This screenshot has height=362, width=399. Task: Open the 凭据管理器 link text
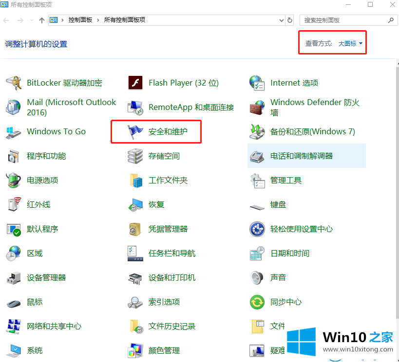(x=168, y=229)
